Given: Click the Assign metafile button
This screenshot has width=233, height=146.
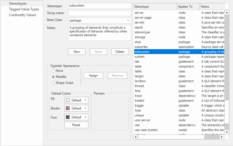Looking at the screenshot, I should (93, 76).
